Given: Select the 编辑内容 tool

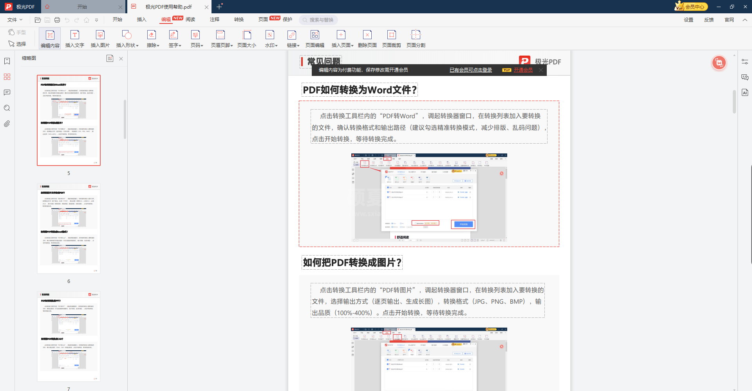Looking at the screenshot, I should point(50,38).
